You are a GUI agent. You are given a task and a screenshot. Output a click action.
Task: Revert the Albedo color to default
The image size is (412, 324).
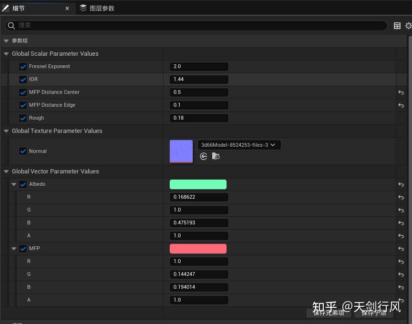pos(401,184)
